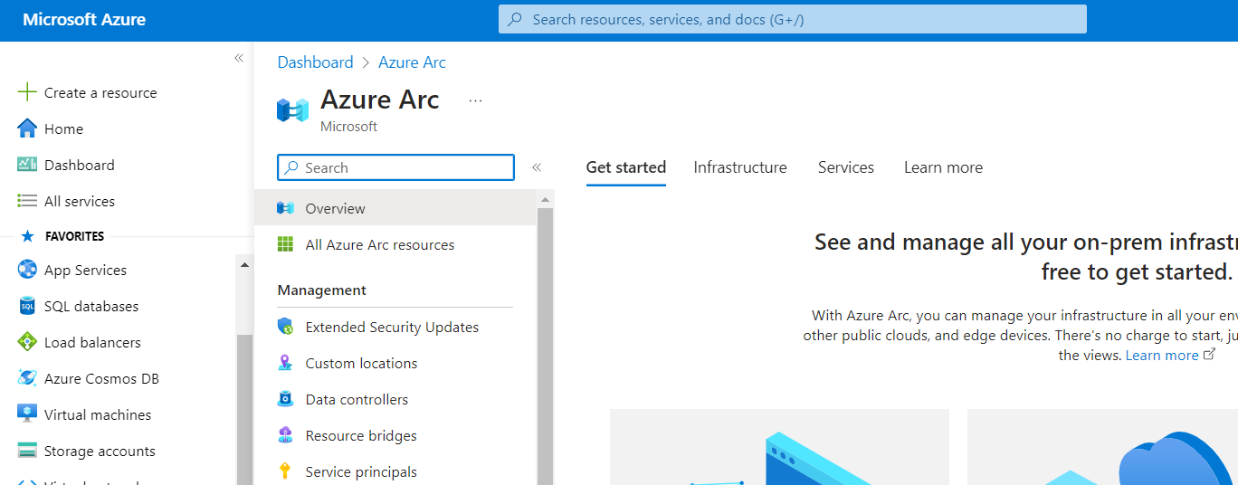The width and height of the screenshot is (1238, 485).
Task: Click the Virtual machines icon
Action: (x=27, y=414)
